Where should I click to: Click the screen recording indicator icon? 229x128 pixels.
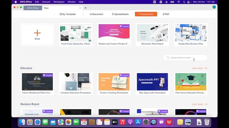pyautogui.click(x=161, y=2)
